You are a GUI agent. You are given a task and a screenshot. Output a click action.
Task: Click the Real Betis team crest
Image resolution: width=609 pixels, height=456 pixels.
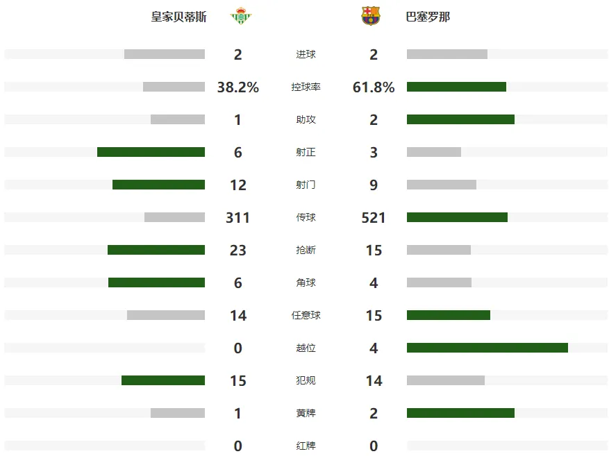[241, 16]
